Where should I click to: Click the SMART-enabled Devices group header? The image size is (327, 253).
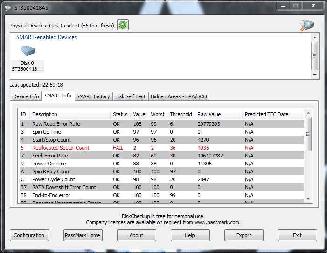coord(47,37)
